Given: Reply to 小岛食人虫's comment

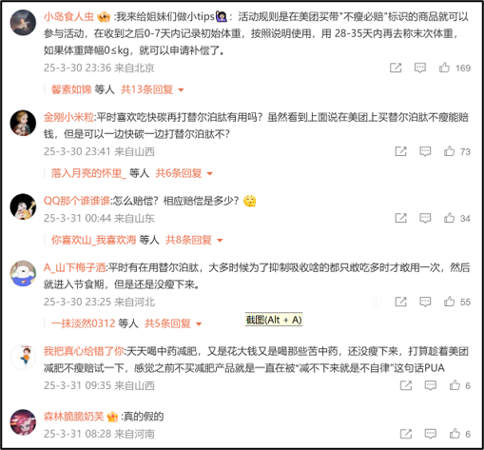Looking at the screenshot, I should (x=420, y=68).
